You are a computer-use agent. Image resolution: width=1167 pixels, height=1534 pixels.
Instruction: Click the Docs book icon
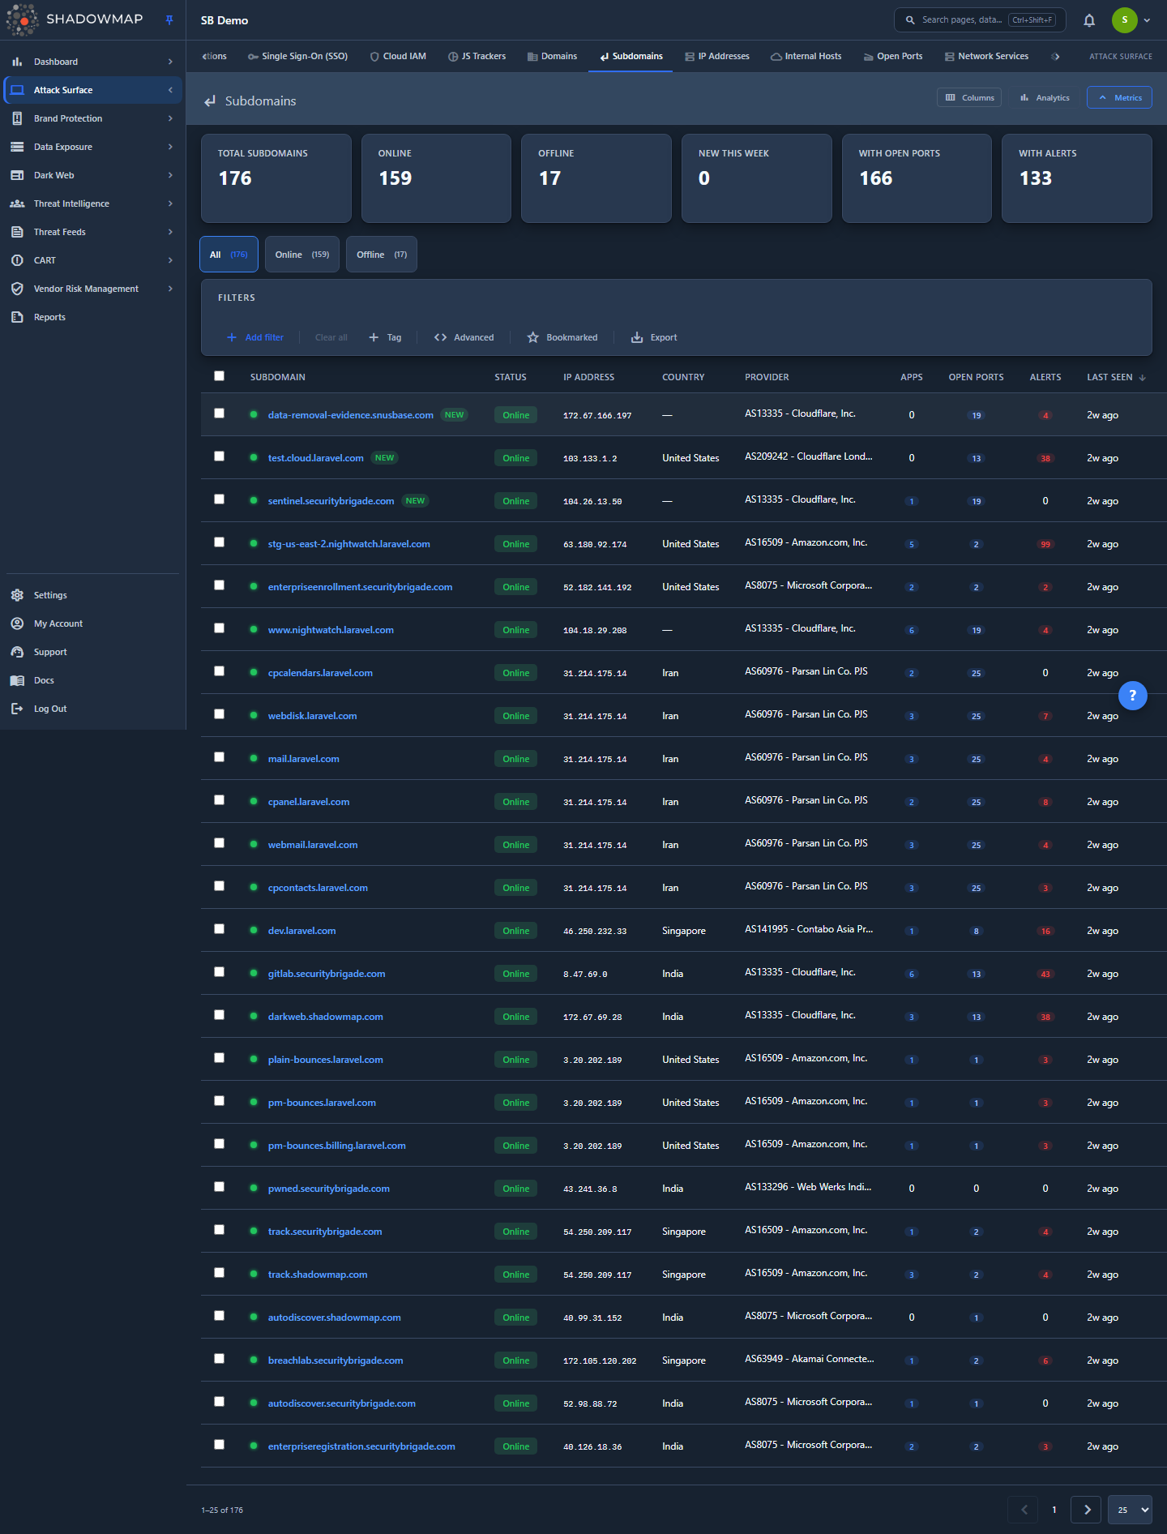[x=17, y=680]
